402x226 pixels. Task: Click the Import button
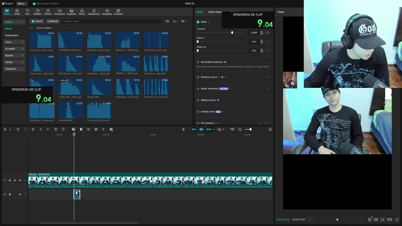point(37,21)
